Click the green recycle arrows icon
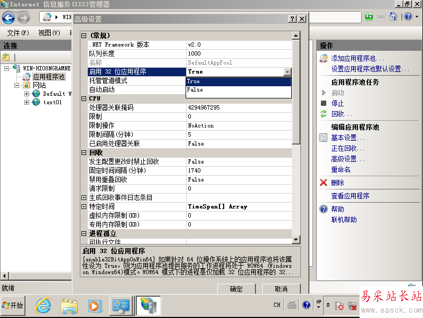The image size is (423, 318). pyautogui.click(x=324, y=114)
